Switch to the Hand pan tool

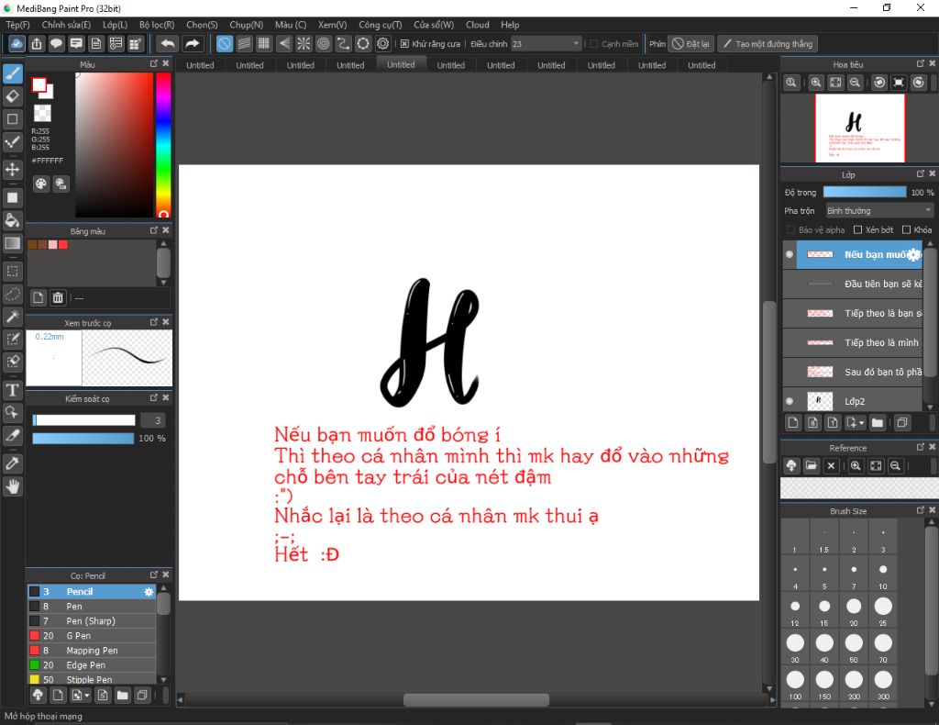13,486
